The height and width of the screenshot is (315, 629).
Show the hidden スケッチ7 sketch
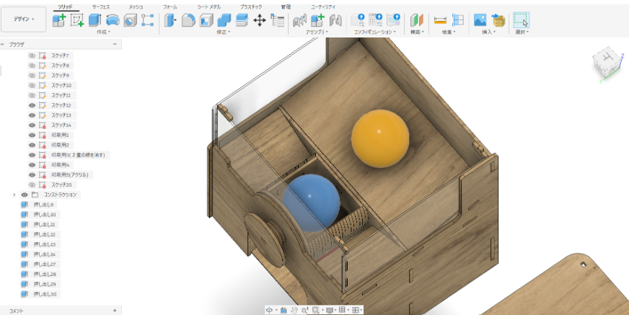[x=32, y=56]
